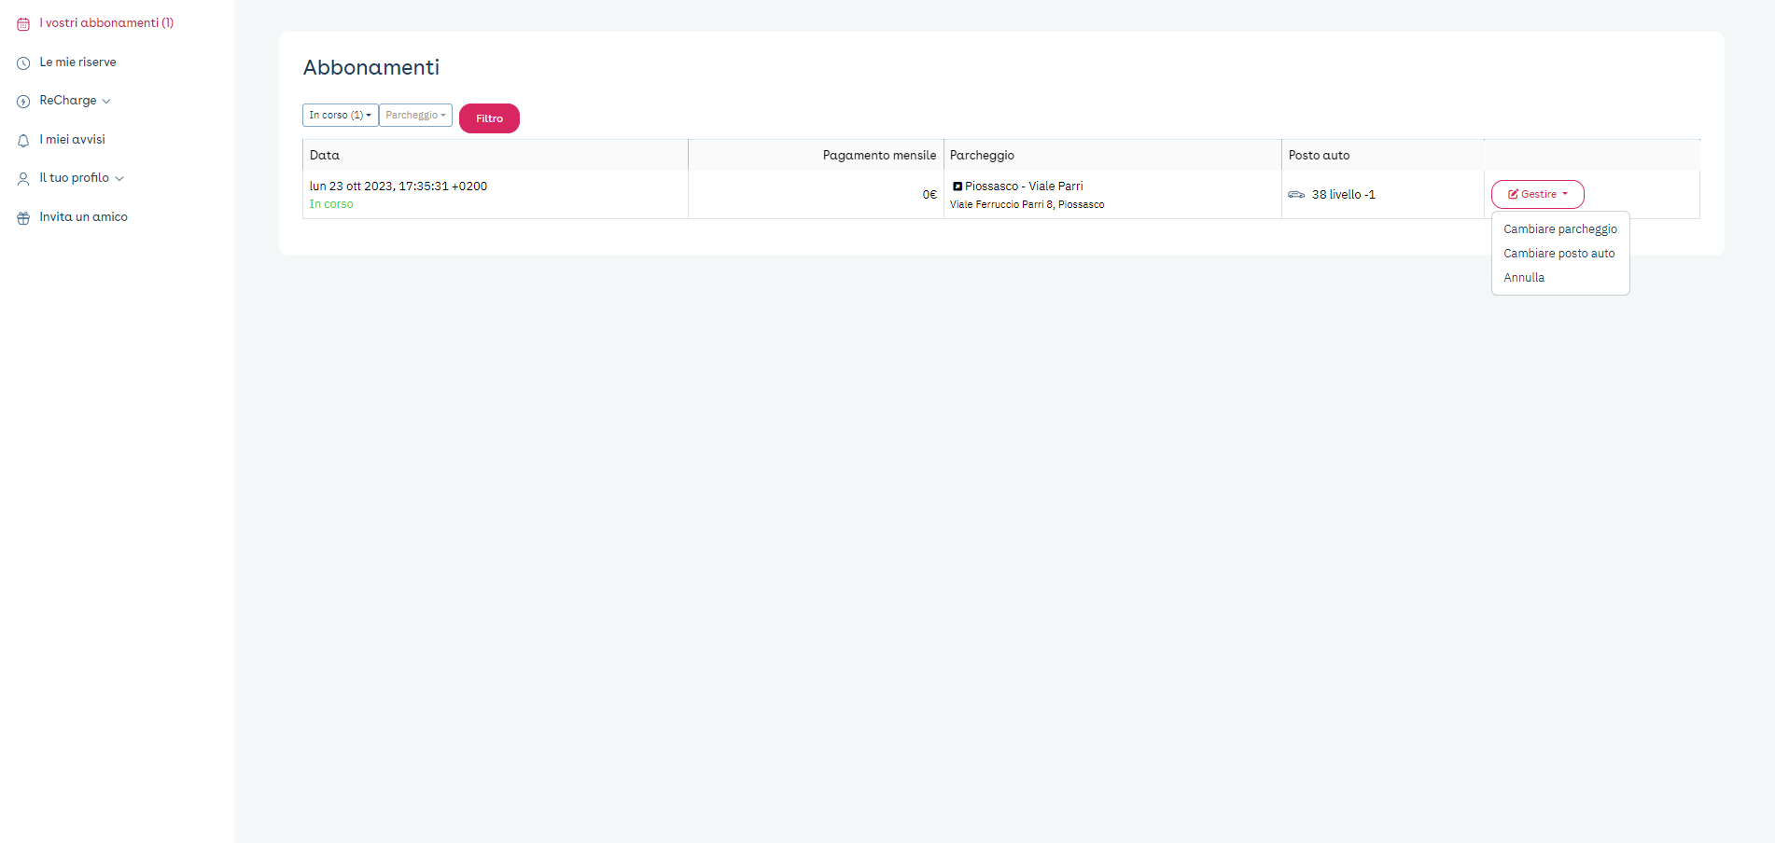Viewport: 1775px width, 843px height.
Task: Click the address Viale Ferruccio Parri 8, Piossasco
Action: click(x=1027, y=205)
